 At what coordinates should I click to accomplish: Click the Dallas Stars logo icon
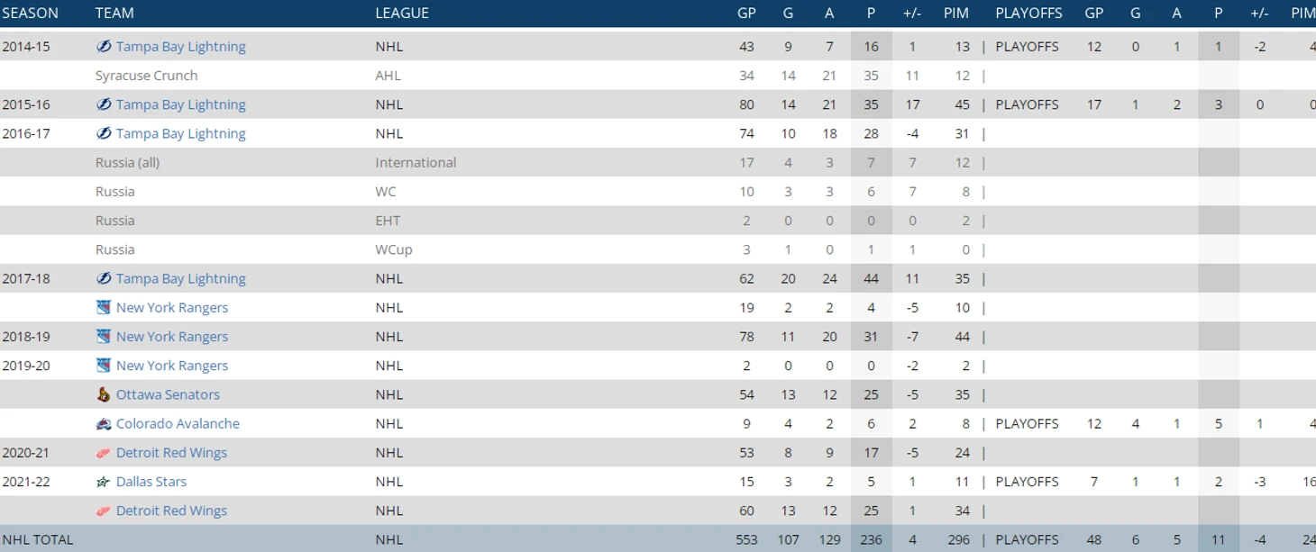(x=104, y=482)
